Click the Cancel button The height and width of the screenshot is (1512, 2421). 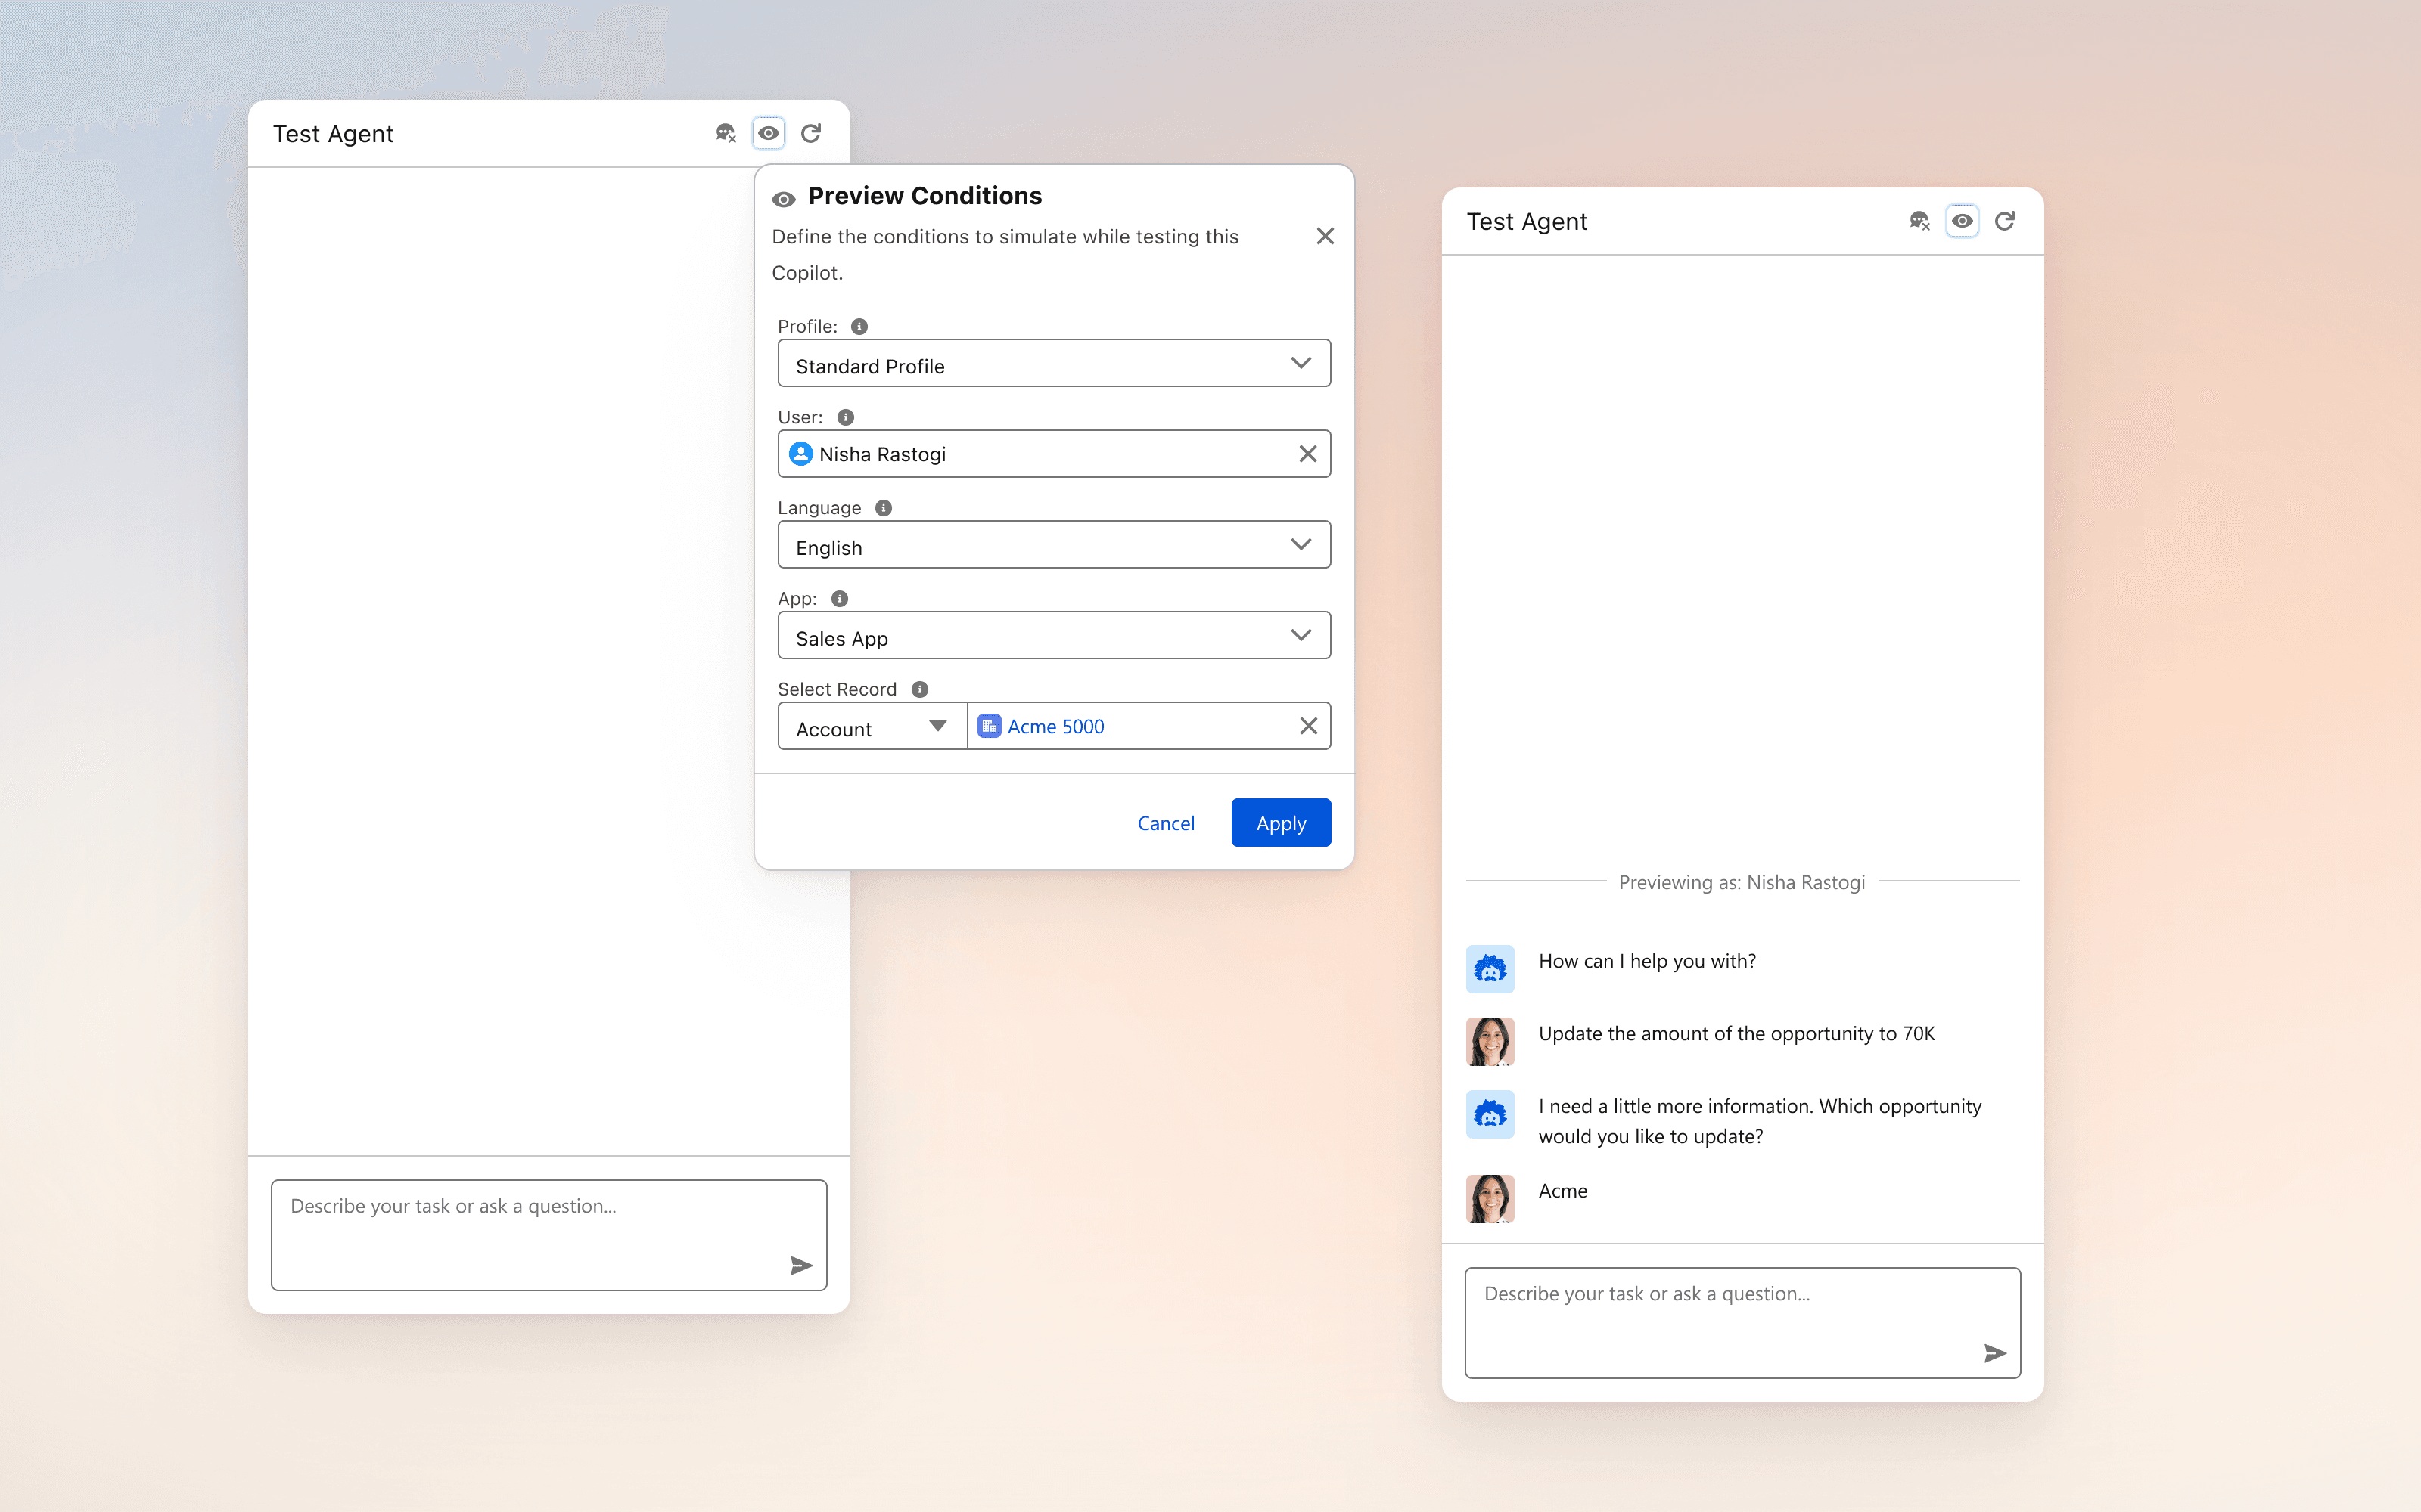[x=1165, y=823]
